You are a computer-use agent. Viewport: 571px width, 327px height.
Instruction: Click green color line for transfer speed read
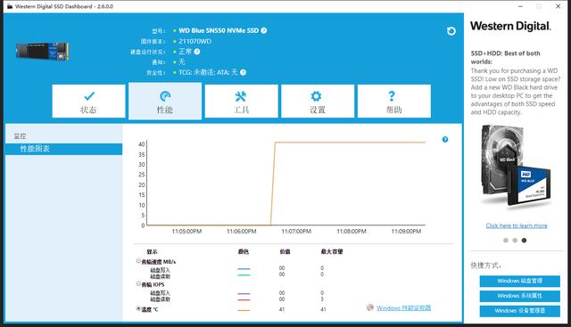click(x=244, y=275)
